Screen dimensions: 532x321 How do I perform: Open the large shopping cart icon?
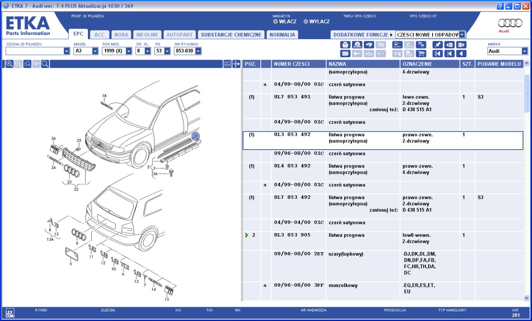pos(421,54)
